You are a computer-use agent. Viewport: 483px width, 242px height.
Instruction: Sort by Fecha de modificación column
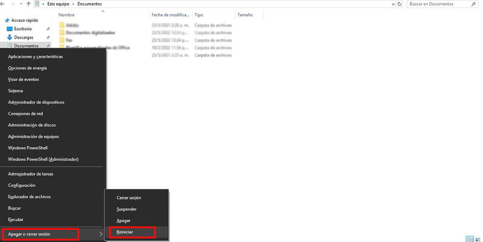coord(171,14)
